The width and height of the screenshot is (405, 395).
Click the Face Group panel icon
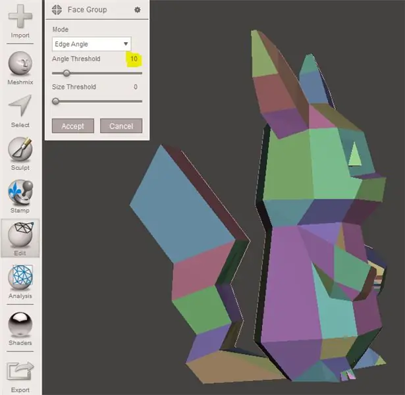coord(57,10)
